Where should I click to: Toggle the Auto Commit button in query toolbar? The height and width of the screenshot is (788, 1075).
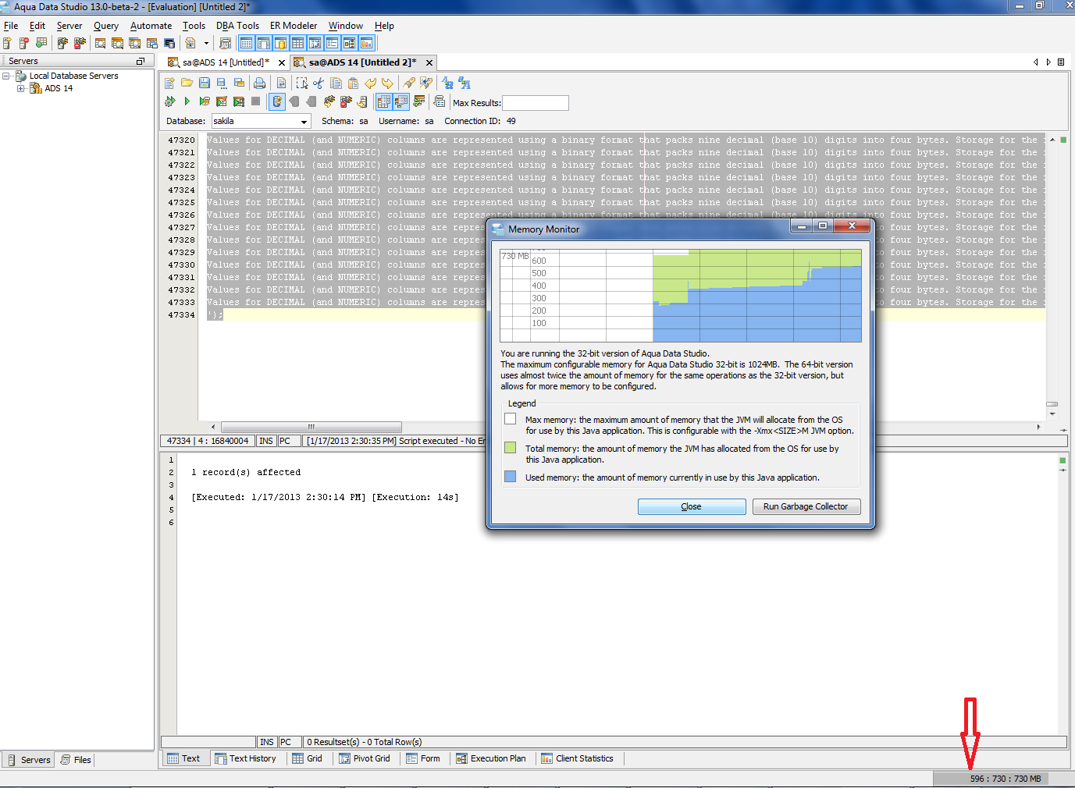click(277, 101)
